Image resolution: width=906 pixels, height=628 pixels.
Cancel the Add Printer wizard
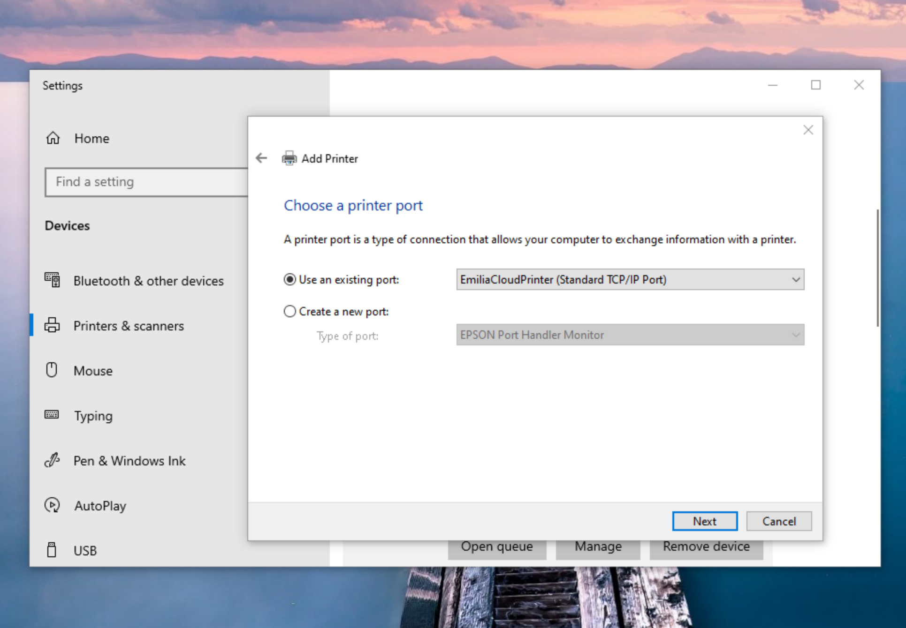coord(778,521)
